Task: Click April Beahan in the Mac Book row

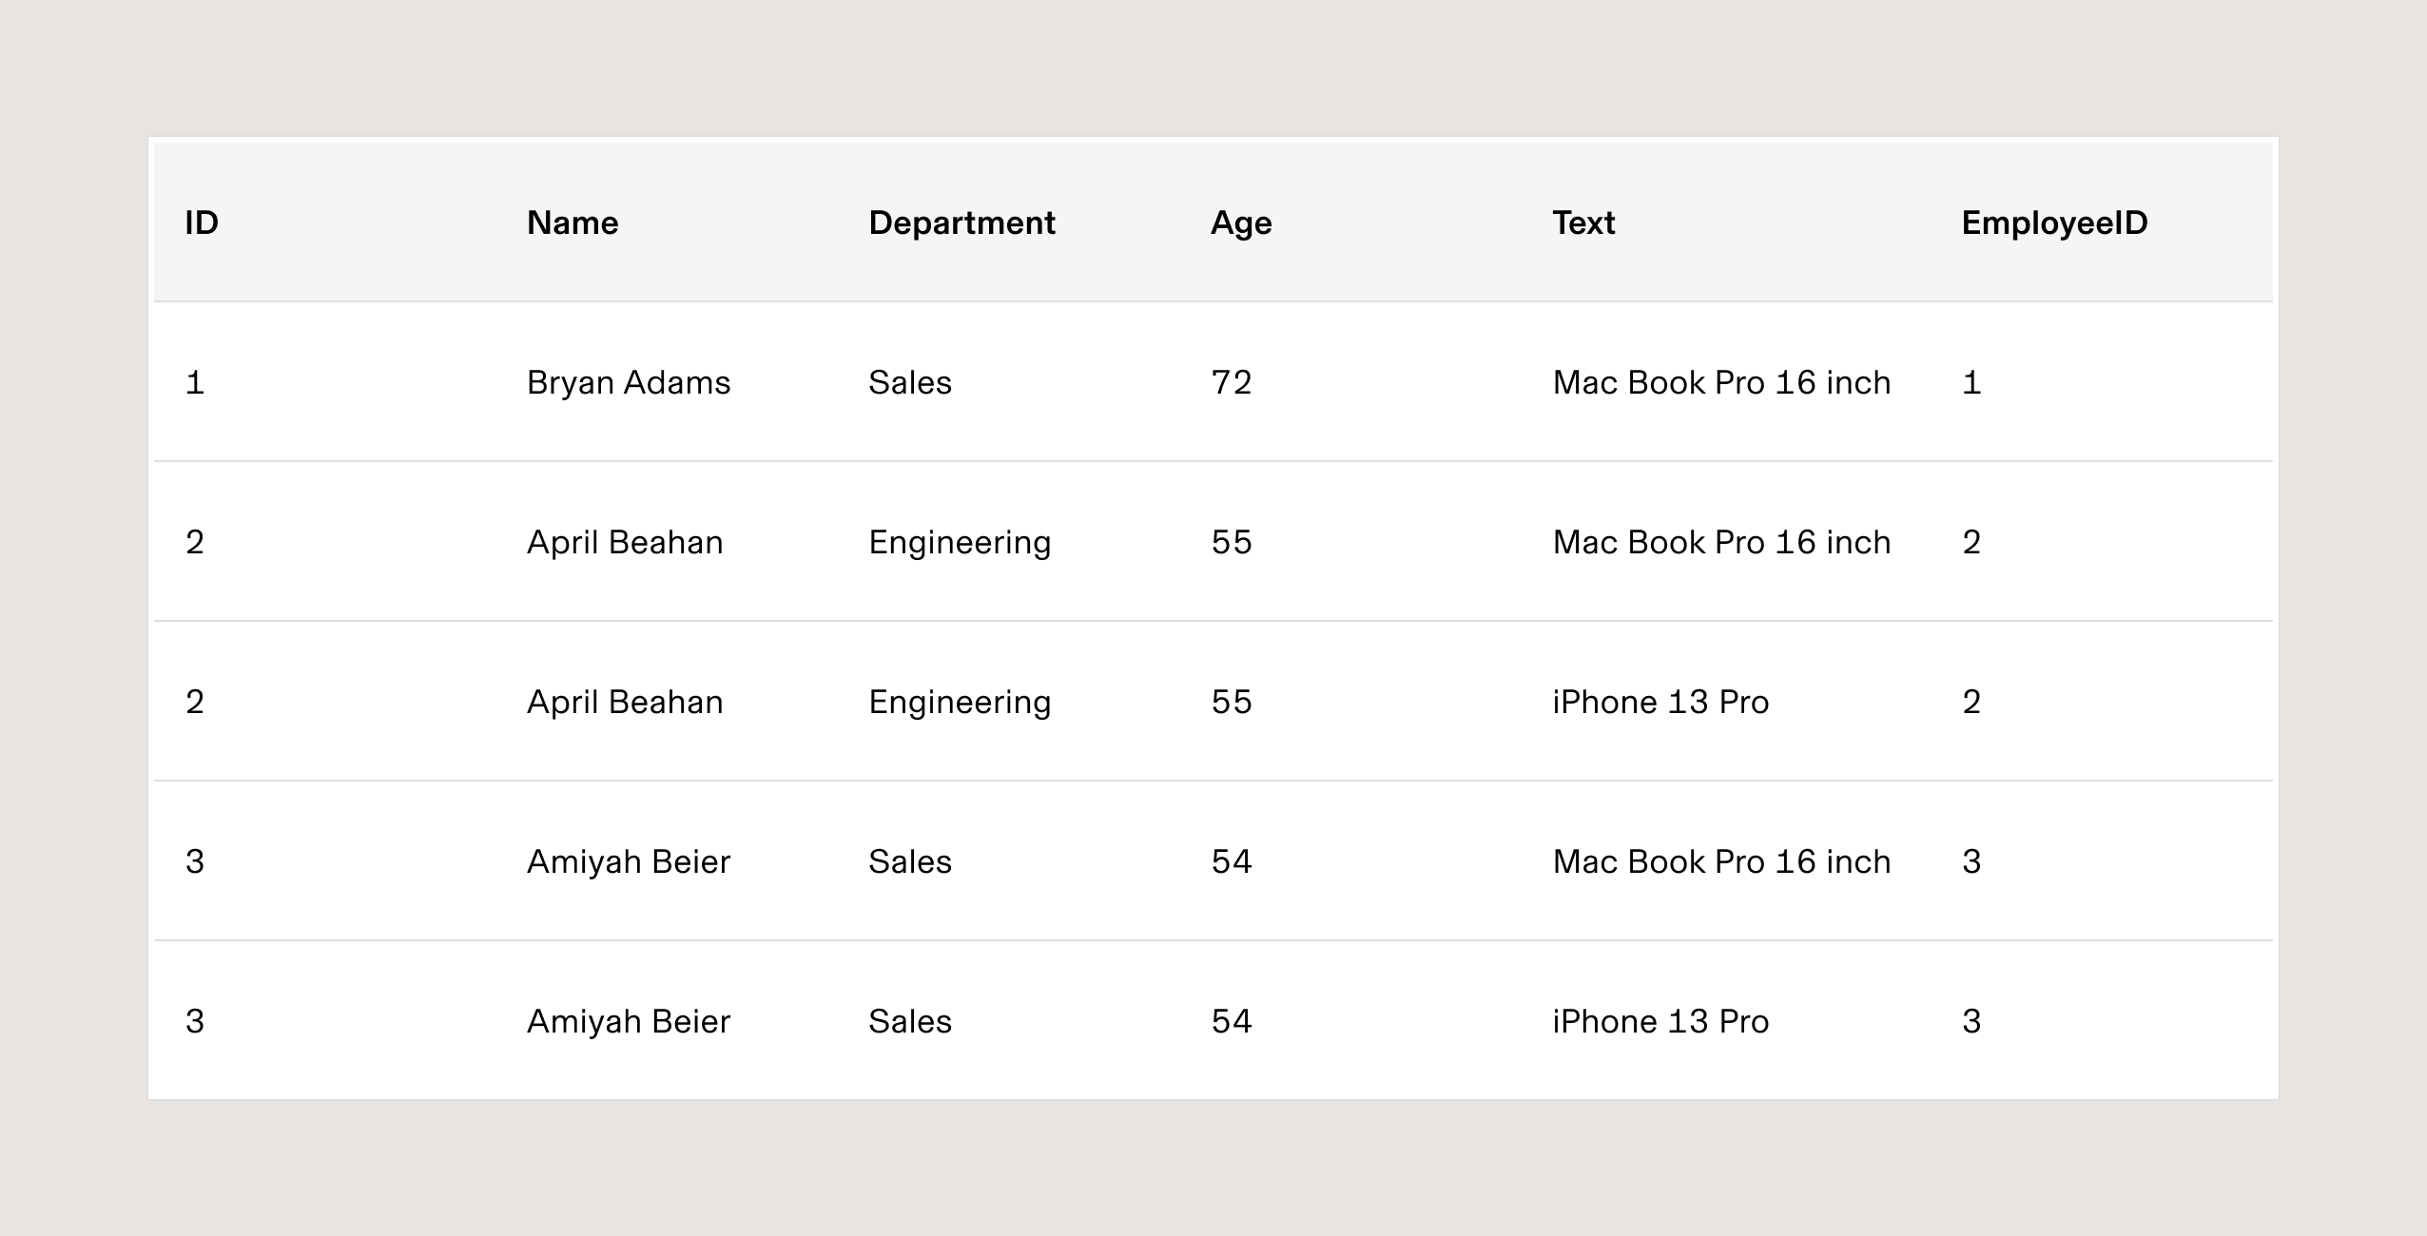Action: 625,542
